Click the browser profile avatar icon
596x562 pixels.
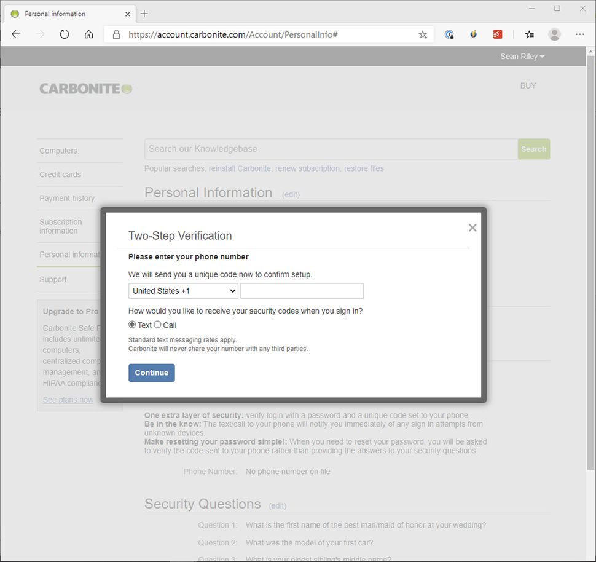coord(554,34)
